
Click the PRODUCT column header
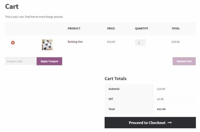click(74, 29)
